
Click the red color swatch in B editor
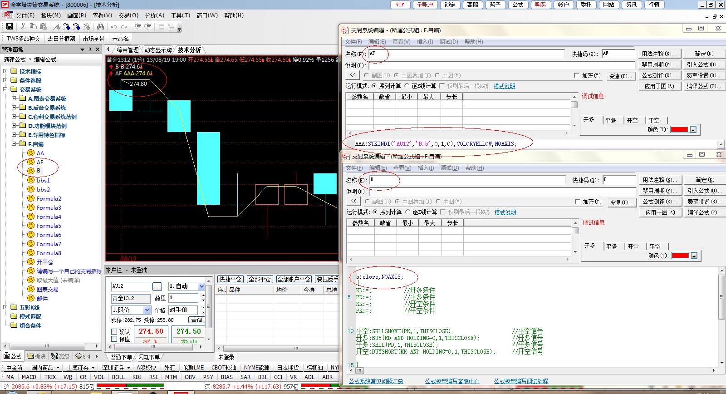(x=680, y=256)
